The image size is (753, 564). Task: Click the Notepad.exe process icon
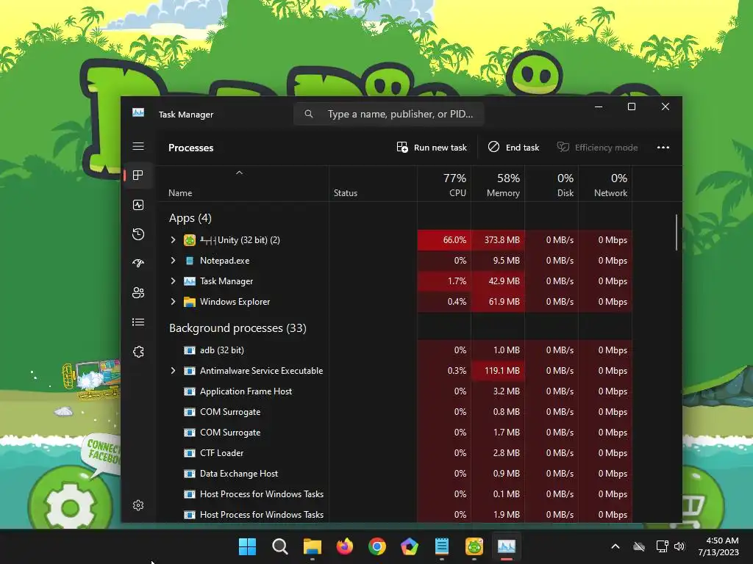(x=190, y=261)
